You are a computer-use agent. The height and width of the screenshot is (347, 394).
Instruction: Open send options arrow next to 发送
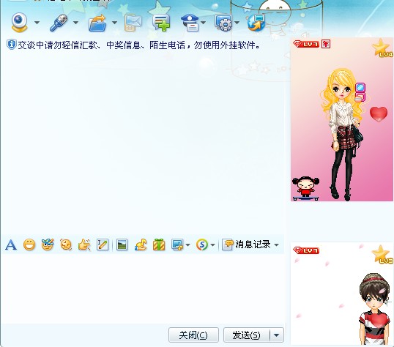(x=277, y=335)
